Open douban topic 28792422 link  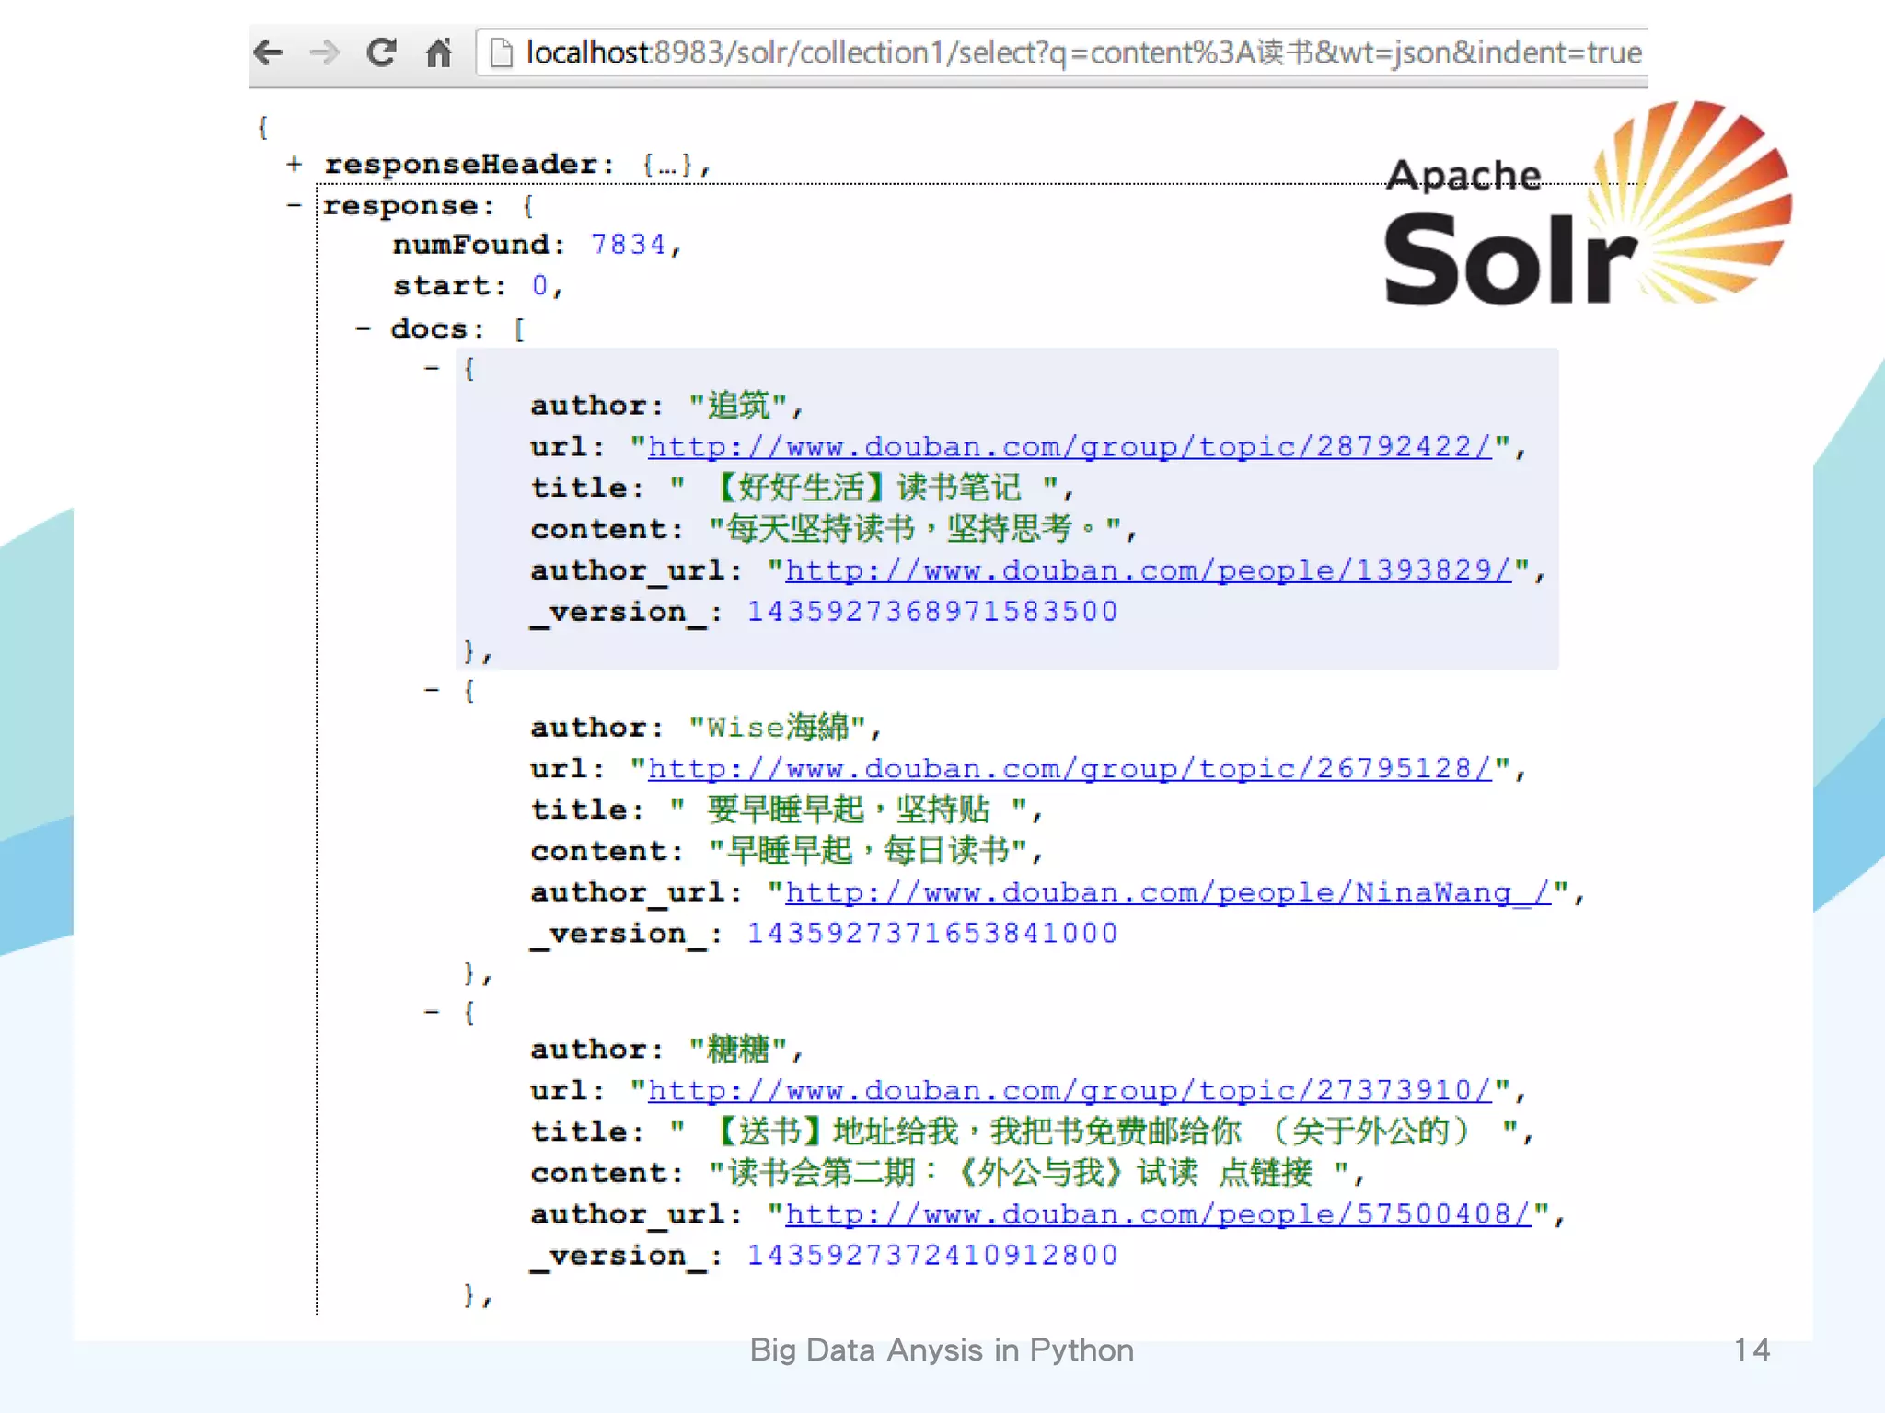(1069, 447)
